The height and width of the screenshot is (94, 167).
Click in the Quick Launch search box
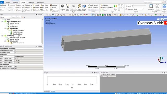point(152,2)
